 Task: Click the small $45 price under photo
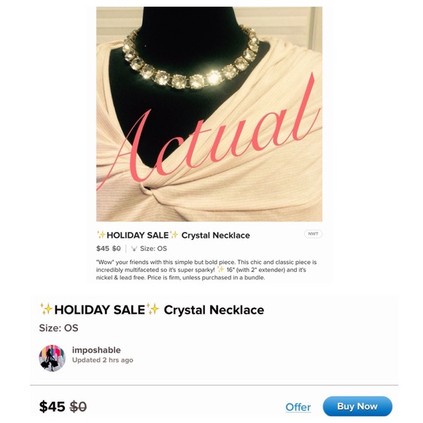[x=103, y=249]
